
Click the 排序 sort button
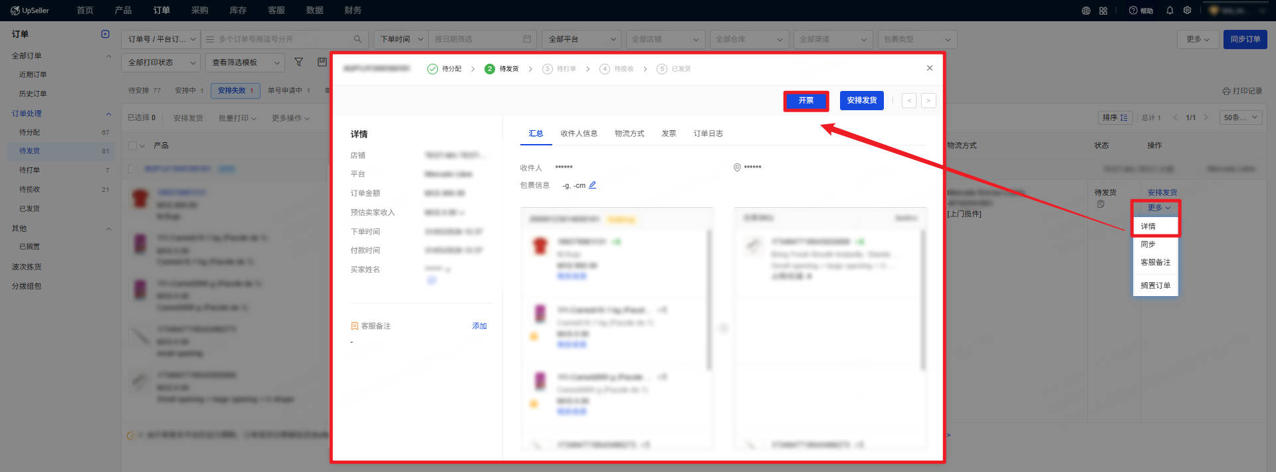coord(1115,118)
